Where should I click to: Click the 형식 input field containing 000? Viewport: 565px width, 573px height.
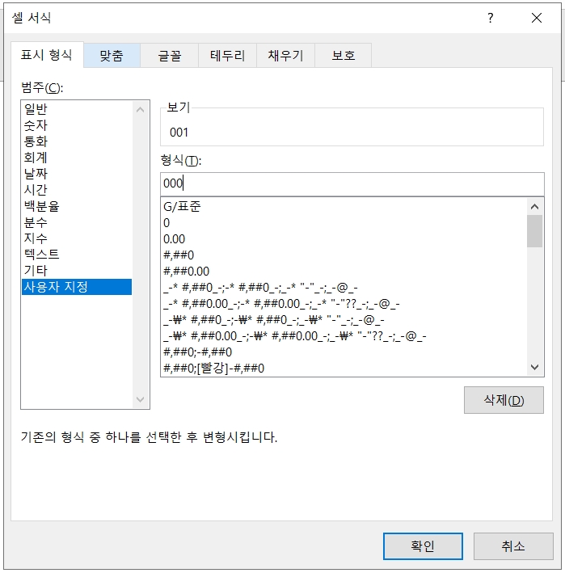pos(352,183)
